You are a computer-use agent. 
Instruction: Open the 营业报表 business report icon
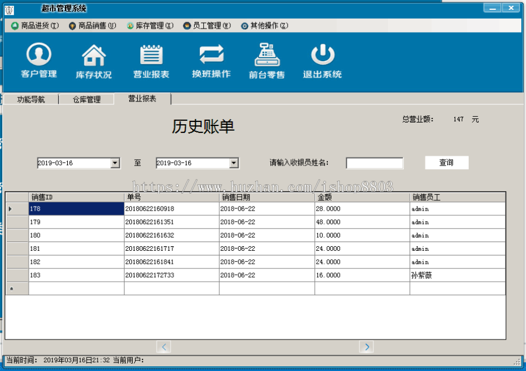point(151,58)
